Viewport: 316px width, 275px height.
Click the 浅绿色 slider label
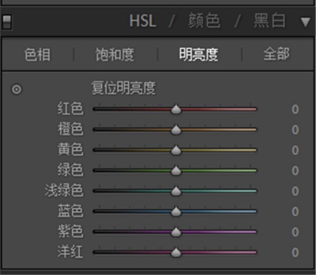point(64,190)
